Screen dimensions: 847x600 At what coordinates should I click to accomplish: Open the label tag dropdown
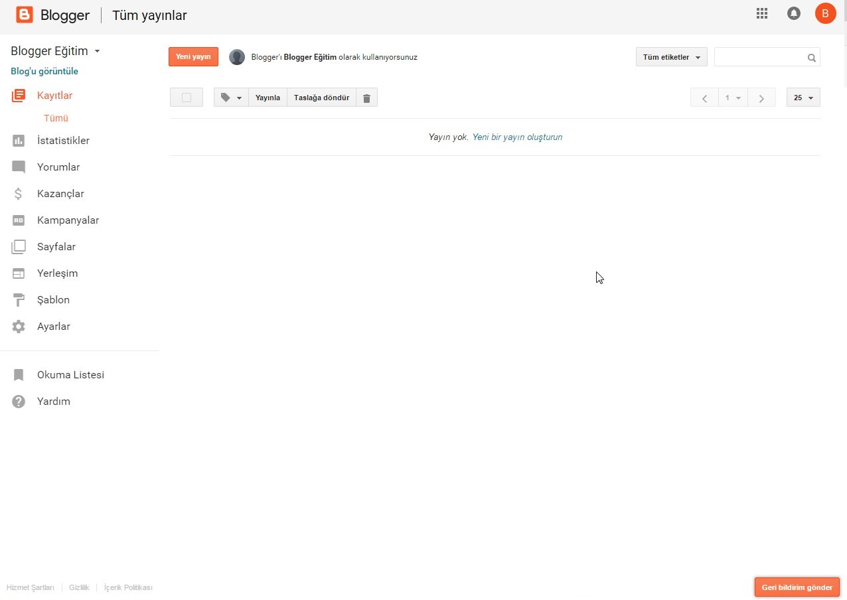coord(231,98)
